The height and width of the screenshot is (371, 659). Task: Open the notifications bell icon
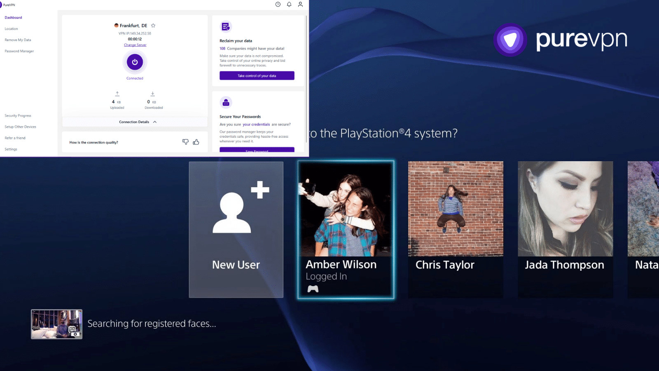click(289, 5)
